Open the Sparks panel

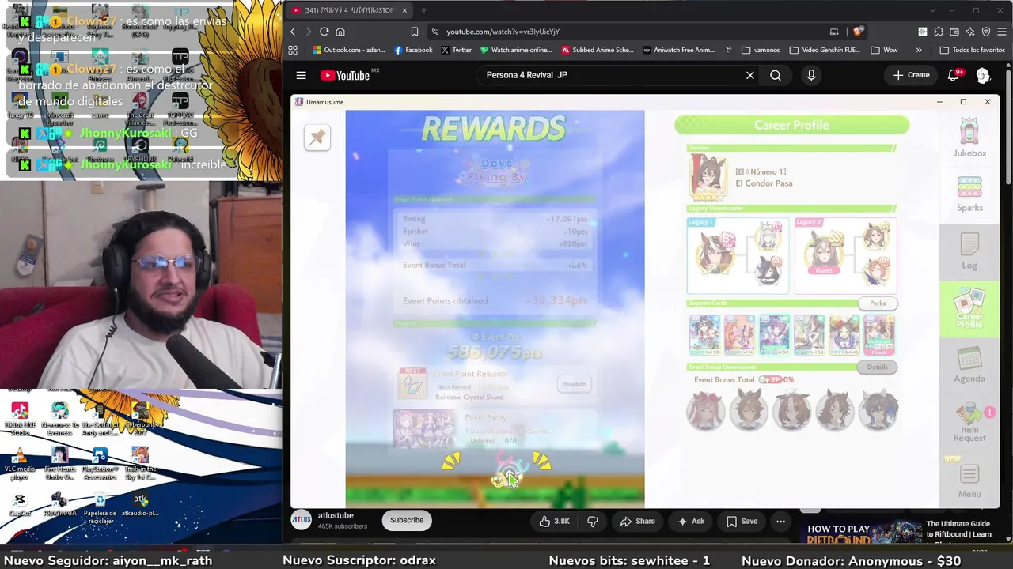969,194
